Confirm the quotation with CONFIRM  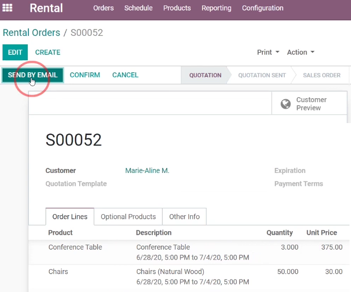(x=85, y=75)
